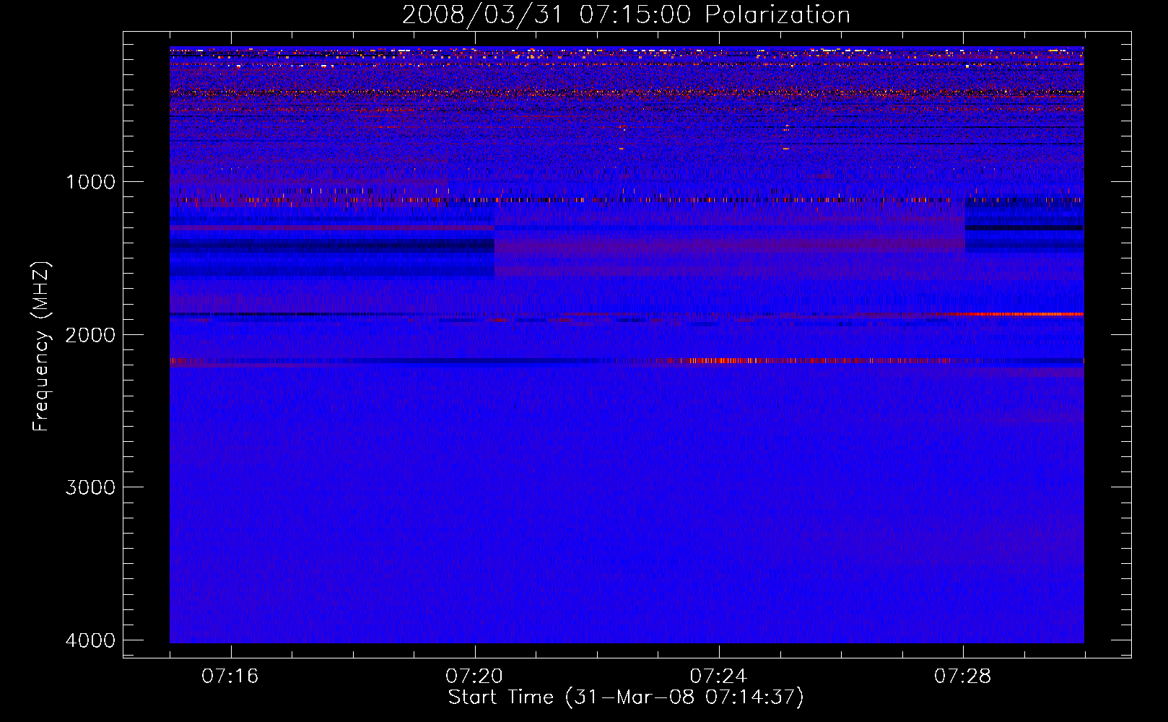Click the 3000 frequency tick label

90,487
